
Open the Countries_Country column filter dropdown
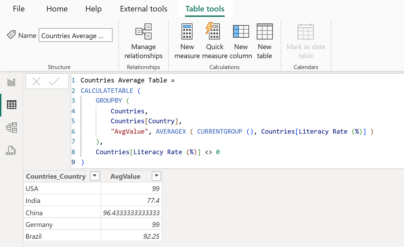pos(94,176)
